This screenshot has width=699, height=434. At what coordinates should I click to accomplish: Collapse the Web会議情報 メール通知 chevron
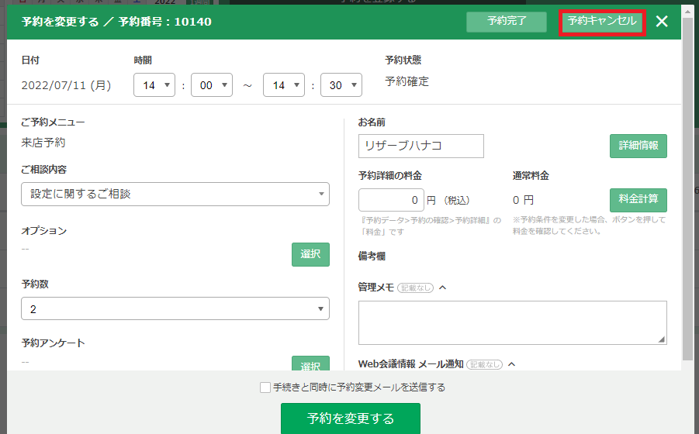tap(512, 364)
